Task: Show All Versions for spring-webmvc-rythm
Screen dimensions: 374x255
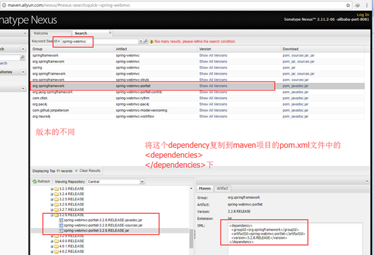Action: [x=213, y=98]
